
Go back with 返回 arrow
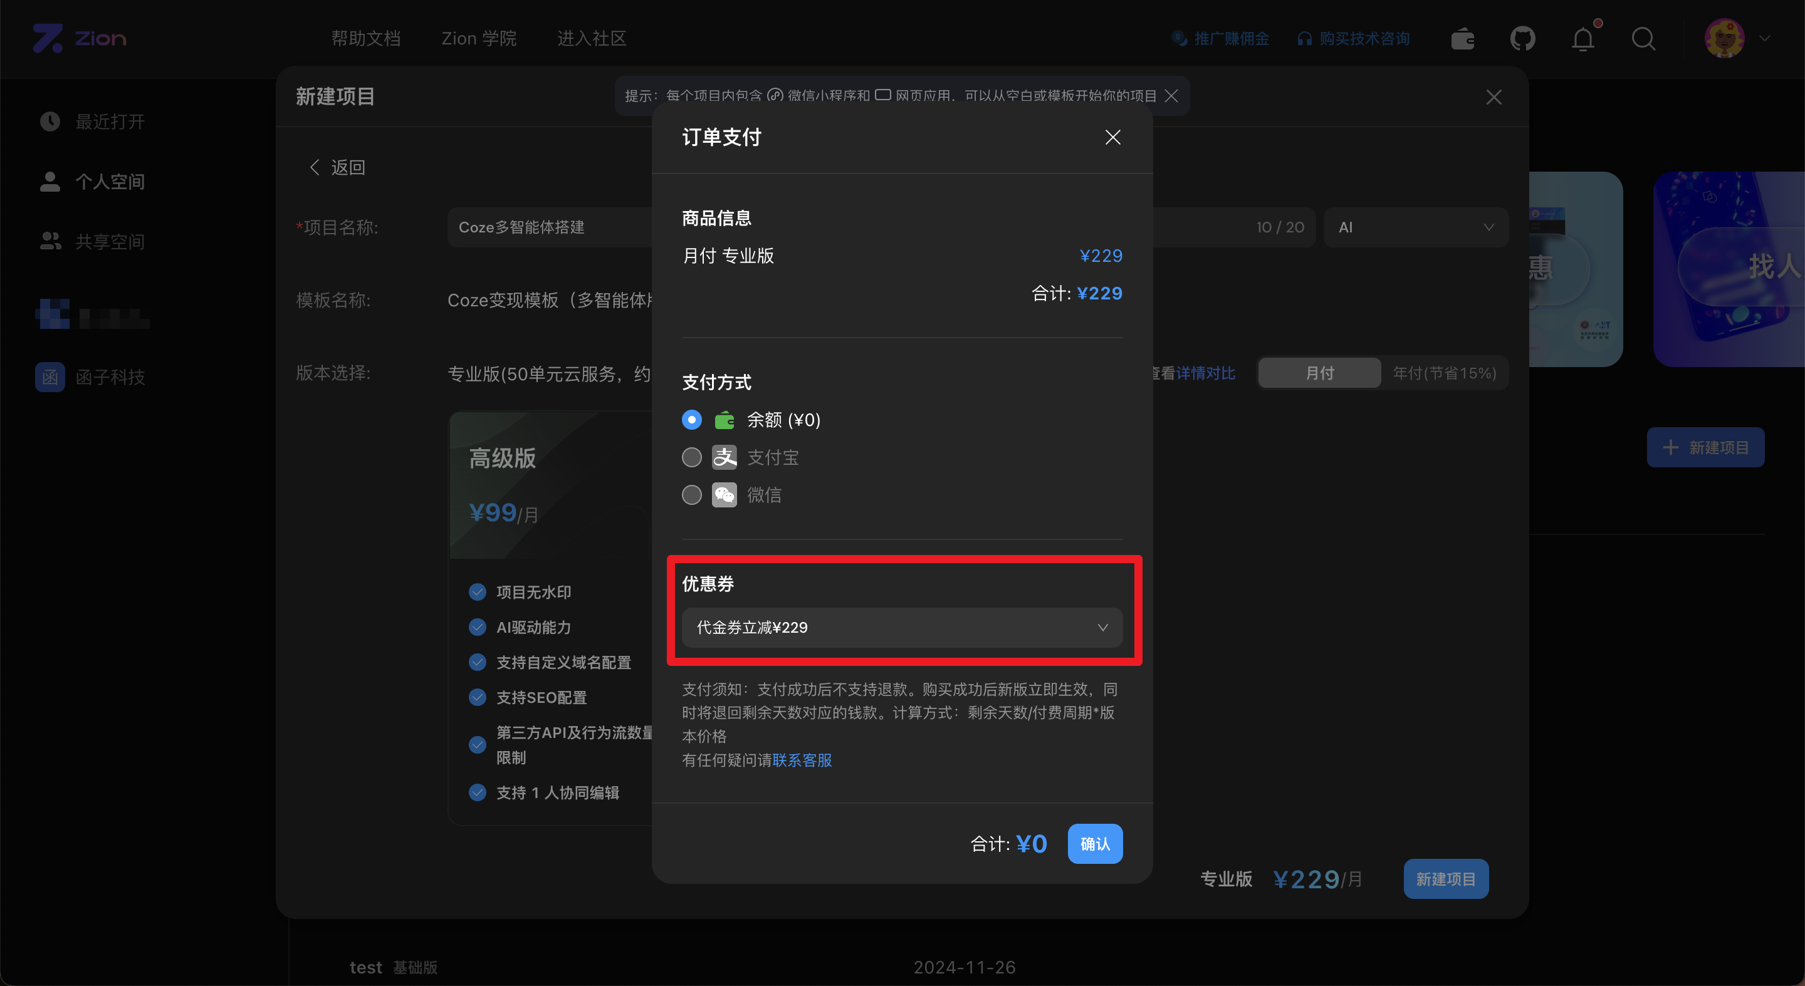tap(337, 167)
